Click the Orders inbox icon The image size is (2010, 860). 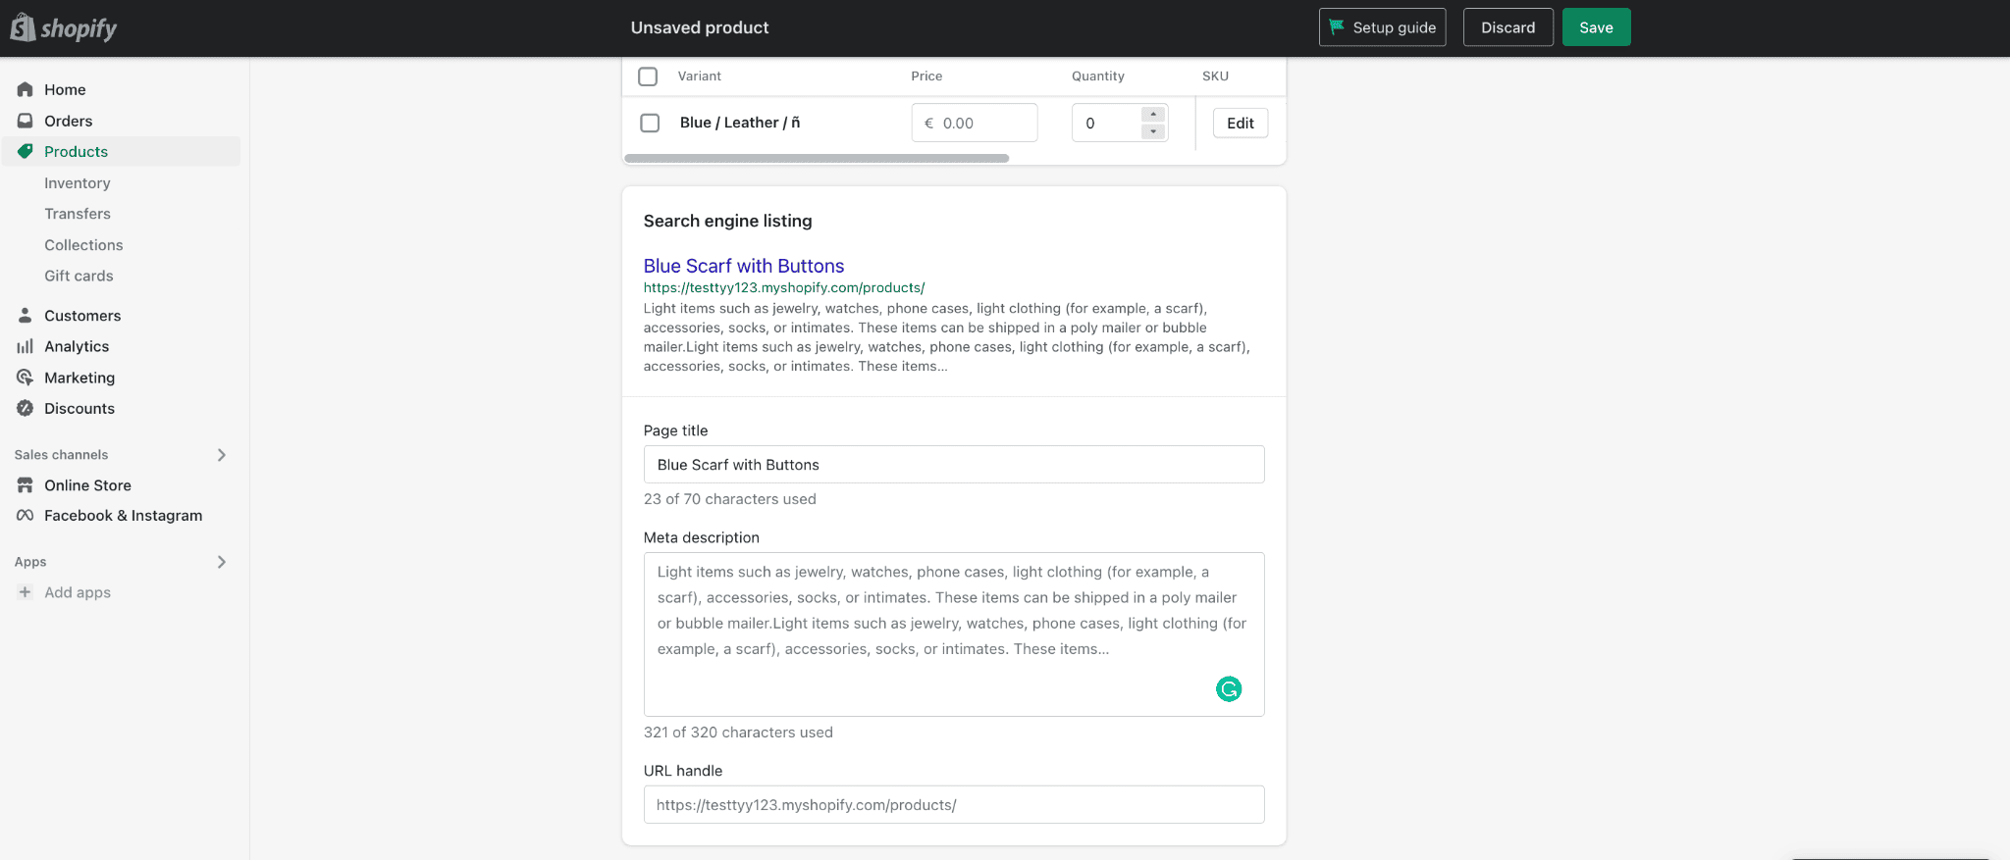coord(26,121)
